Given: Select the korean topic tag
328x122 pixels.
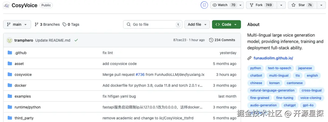Looking at the screenshot, I should pos(274,83).
